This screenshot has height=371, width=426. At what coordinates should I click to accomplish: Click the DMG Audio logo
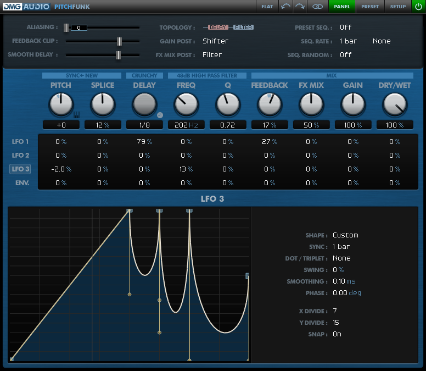[25, 7]
